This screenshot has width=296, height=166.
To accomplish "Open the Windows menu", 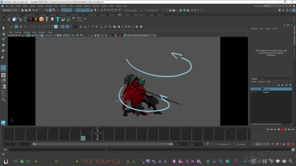I will pos(49,6).
